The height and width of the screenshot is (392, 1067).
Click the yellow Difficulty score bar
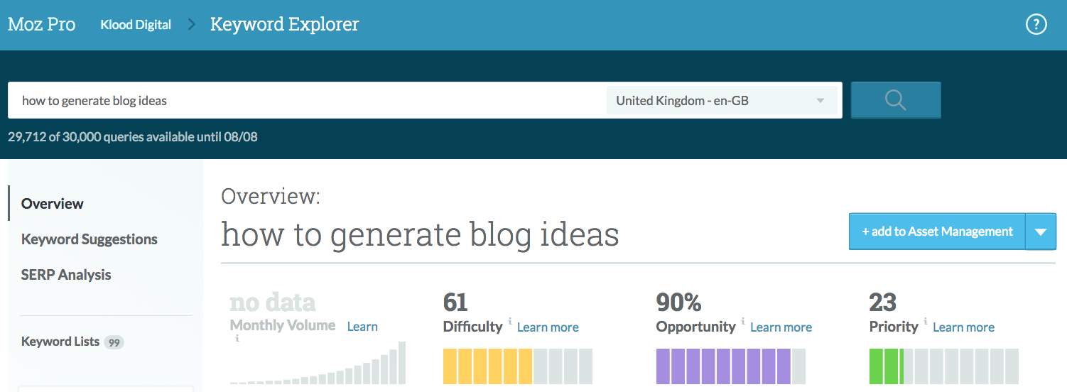[487, 366]
